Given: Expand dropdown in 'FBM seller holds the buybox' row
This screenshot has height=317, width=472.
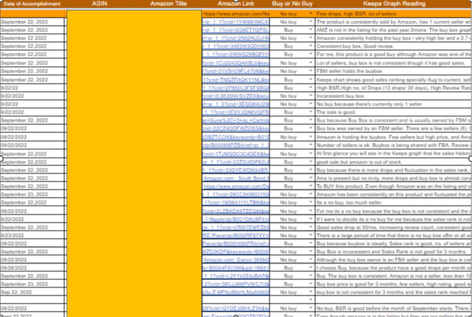Looking at the screenshot, I should [x=311, y=71].
